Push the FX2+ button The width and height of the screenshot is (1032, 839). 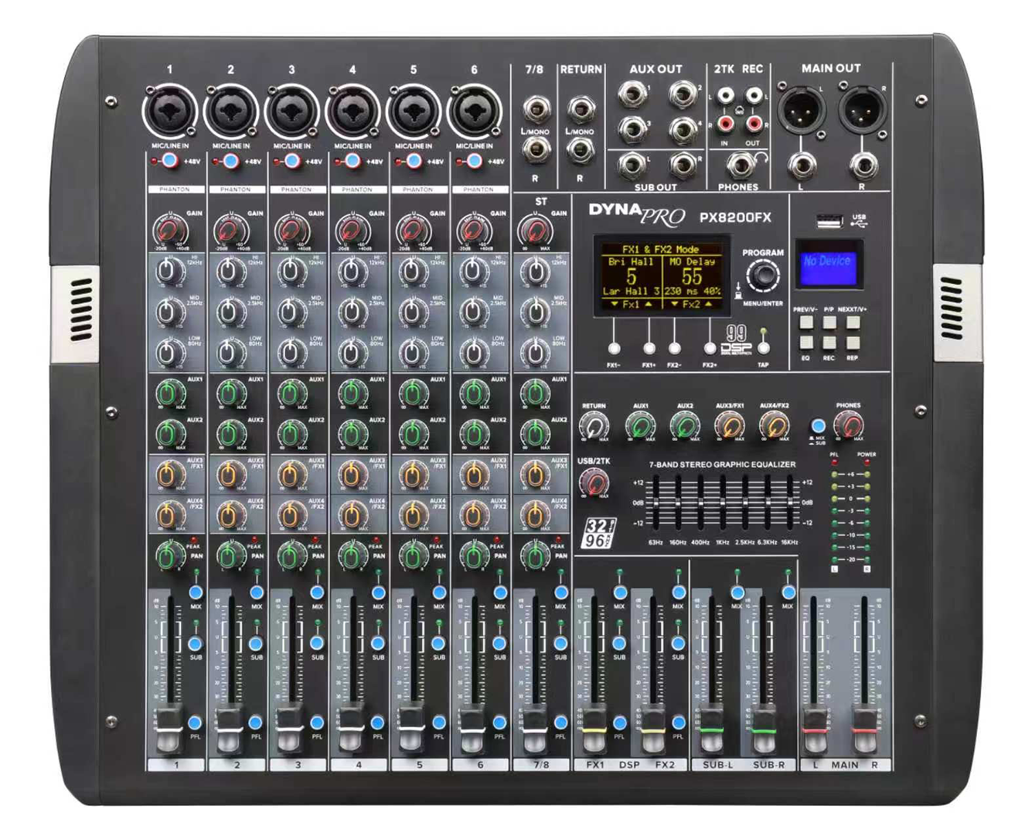pyautogui.click(x=709, y=349)
